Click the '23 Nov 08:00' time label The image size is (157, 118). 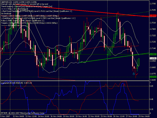coord(107,116)
